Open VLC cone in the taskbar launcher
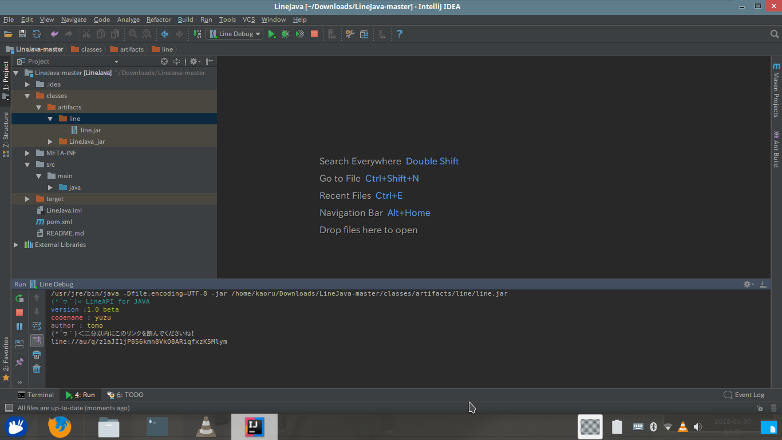This screenshot has width=782, height=440. pyautogui.click(x=206, y=427)
